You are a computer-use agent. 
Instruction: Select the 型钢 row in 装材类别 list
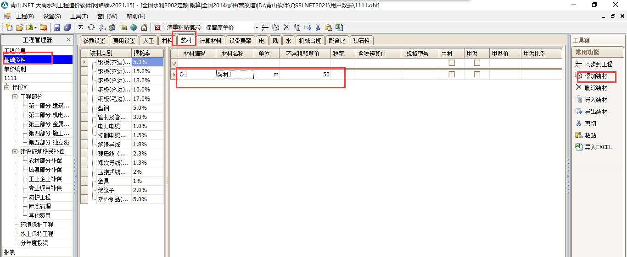(x=122, y=108)
